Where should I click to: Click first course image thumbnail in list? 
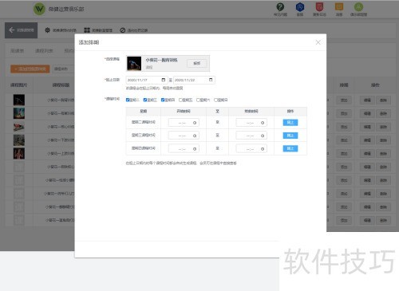coord(19,100)
